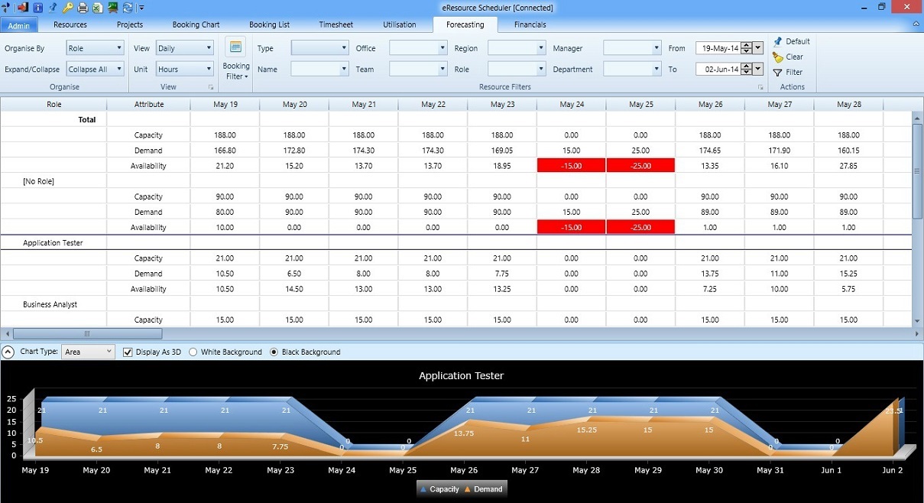924x503 pixels.
Task: Click the Clear filter action
Action: tap(788, 57)
